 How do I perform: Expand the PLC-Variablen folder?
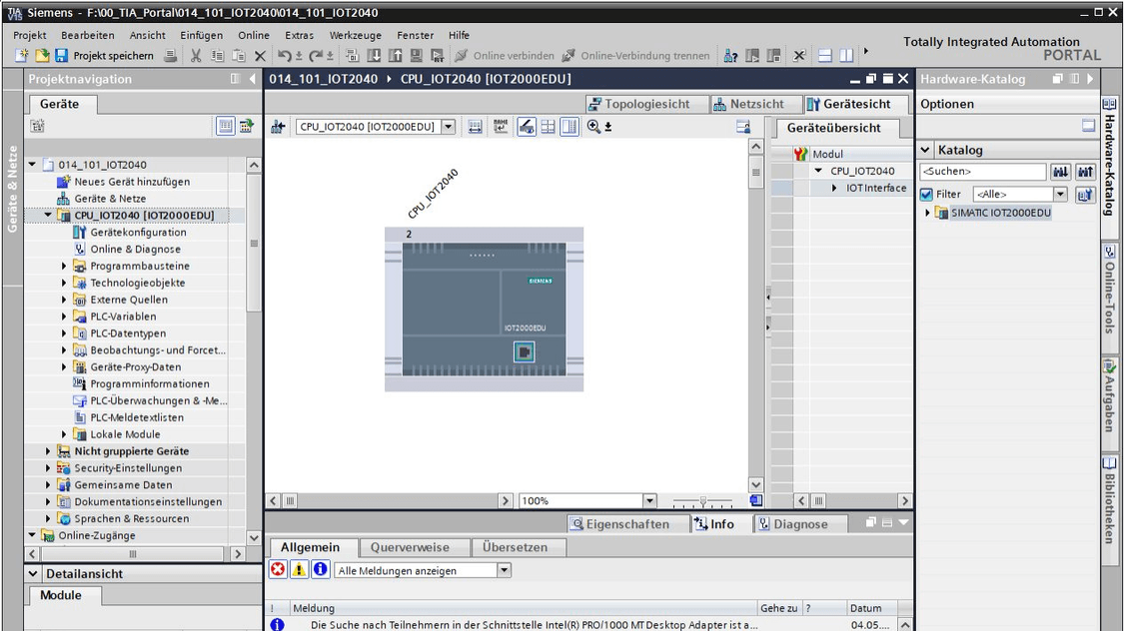[64, 315]
